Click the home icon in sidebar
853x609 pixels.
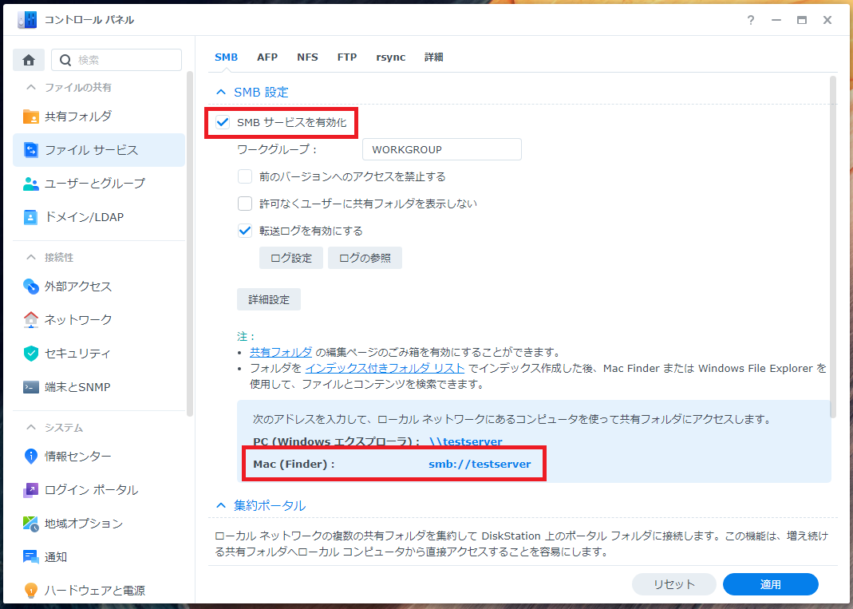(x=29, y=60)
